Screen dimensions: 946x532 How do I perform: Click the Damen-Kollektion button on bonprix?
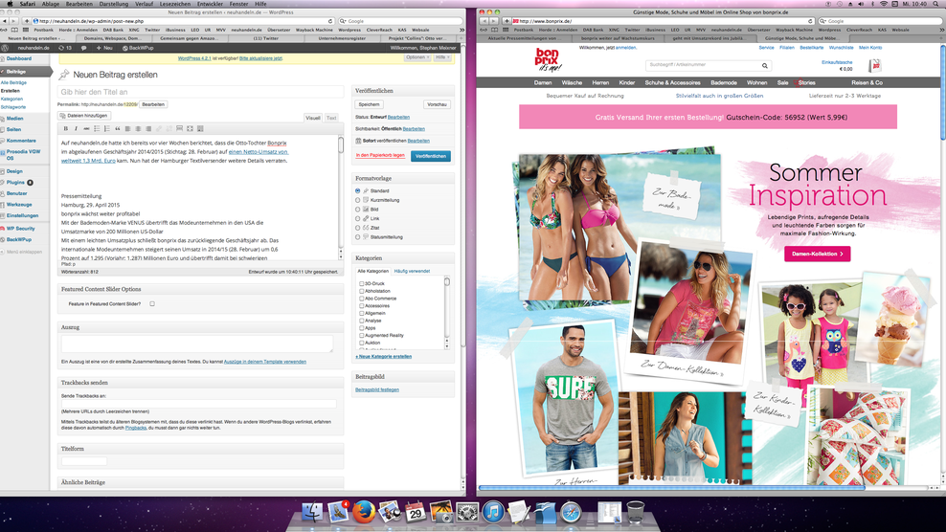[818, 254]
